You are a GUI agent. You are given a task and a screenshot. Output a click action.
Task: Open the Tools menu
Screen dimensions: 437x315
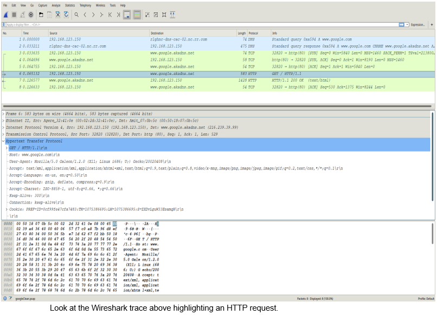(113, 5)
